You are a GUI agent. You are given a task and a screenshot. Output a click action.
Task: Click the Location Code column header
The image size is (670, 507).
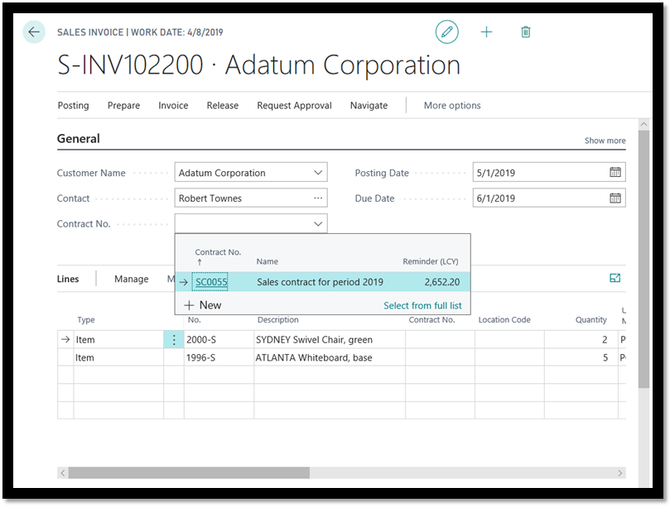[x=504, y=319]
